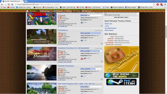
Task: Open the What's Hot link
Action: [x=108, y=24]
